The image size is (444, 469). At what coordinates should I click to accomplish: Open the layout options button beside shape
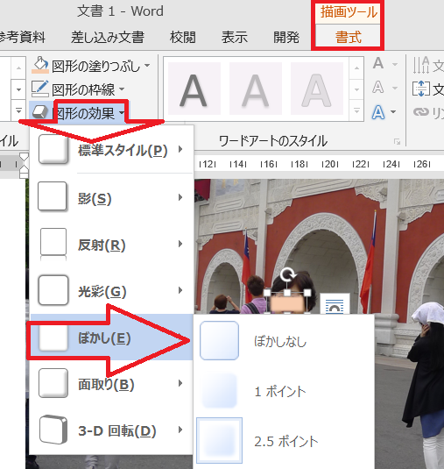pyautogui.click(x=335, y=303)
